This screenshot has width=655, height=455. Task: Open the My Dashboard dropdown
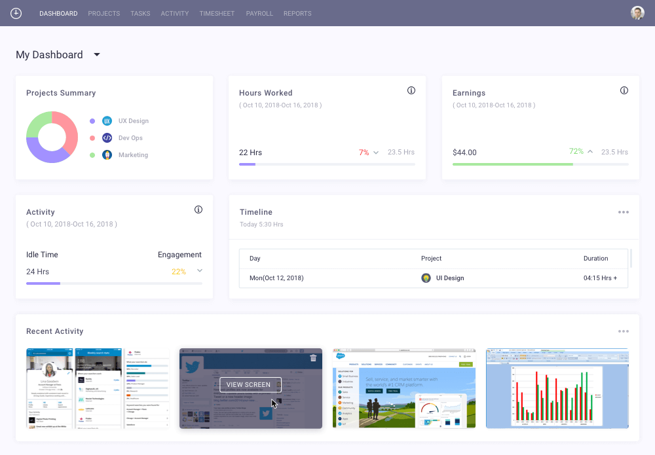[96, 54]
